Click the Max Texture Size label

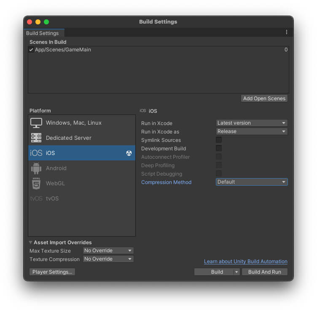[50, 251]
